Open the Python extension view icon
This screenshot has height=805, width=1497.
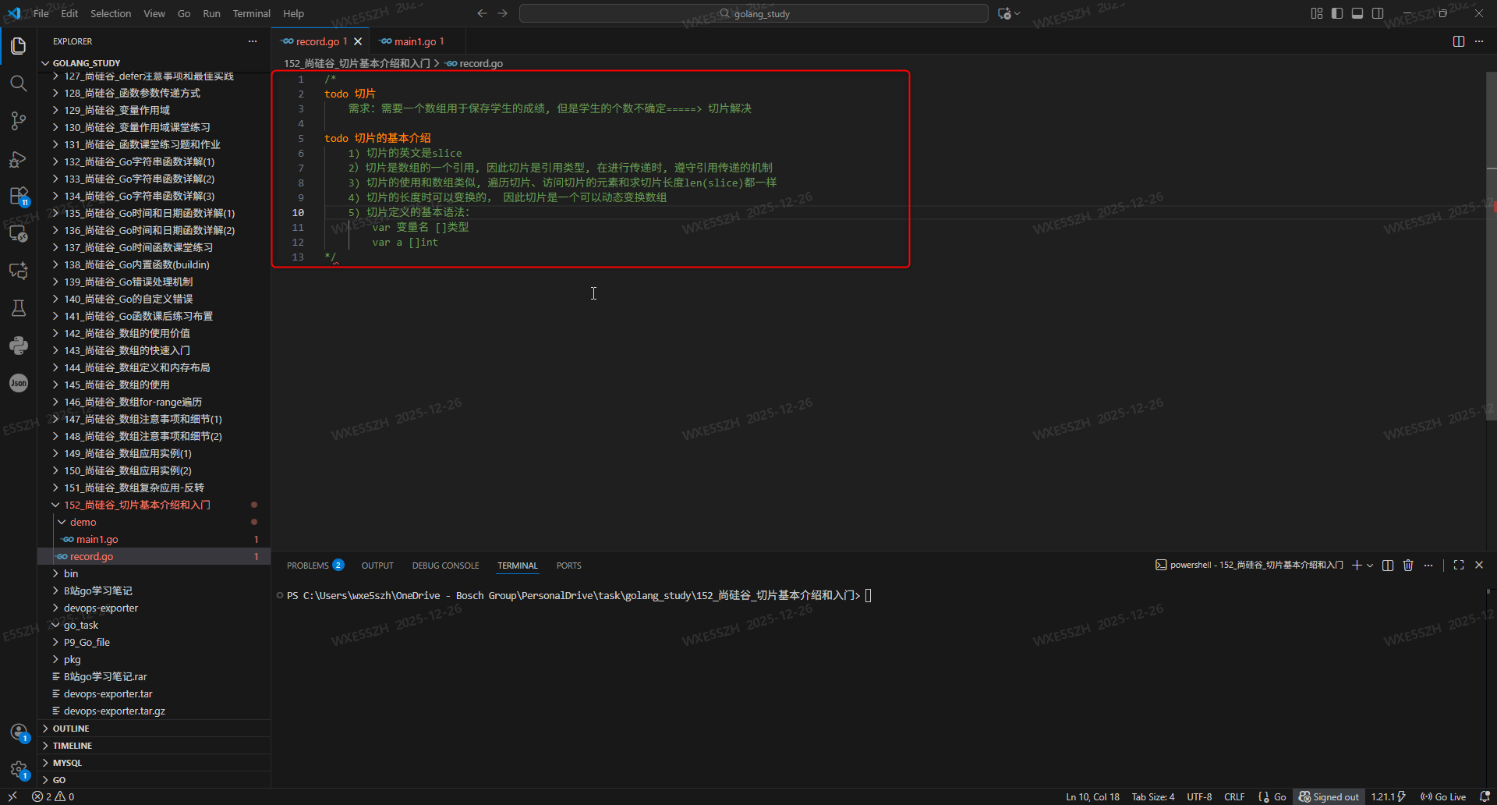click(x=19, y=346)
